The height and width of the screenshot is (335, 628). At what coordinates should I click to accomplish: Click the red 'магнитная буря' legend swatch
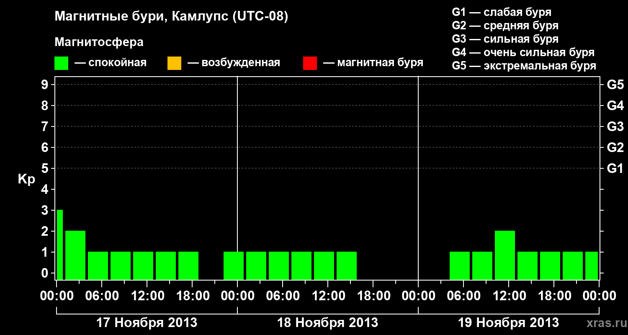[x=310, y=63]
